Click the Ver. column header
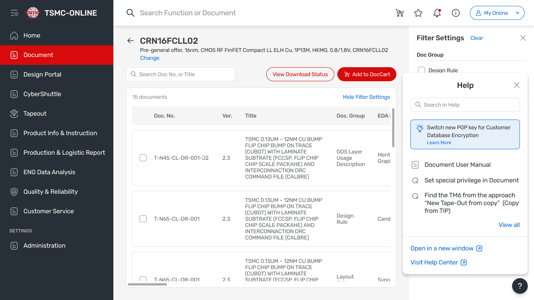 click(227, 116)
